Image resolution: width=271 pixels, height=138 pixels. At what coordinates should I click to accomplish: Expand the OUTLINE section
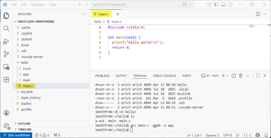(x=24, y=124)
